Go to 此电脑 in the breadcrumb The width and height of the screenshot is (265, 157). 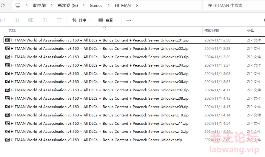[x=39, y=5]
